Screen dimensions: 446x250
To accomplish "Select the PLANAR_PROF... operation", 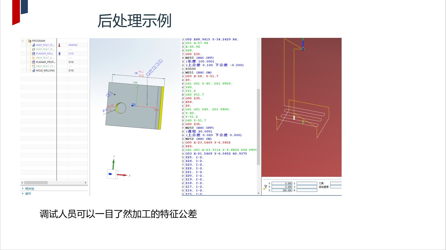I will [x=46, y=62].
